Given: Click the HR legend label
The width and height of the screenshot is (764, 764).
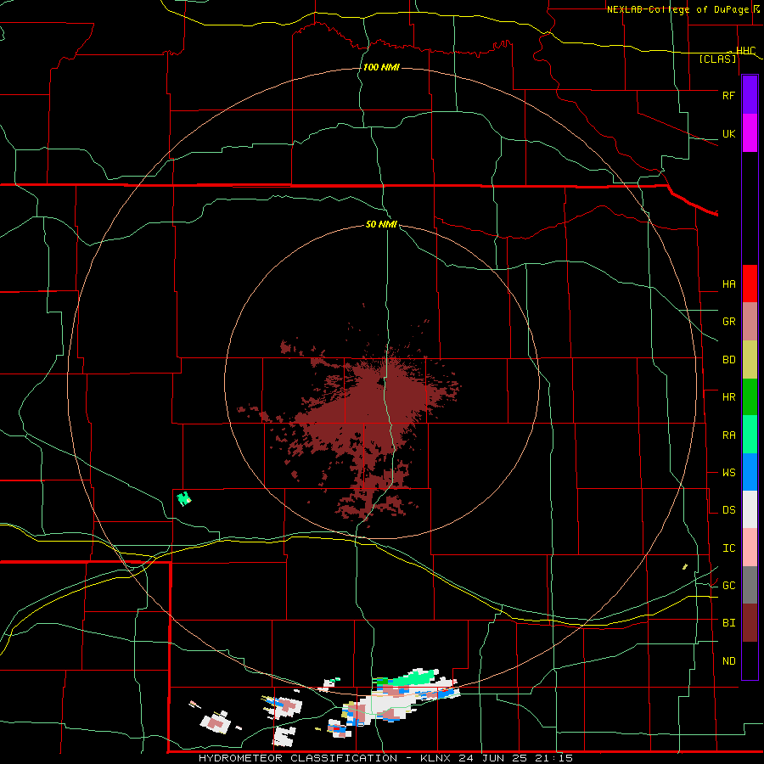Looking at the screenshot, I should click(x=728, y=397).
